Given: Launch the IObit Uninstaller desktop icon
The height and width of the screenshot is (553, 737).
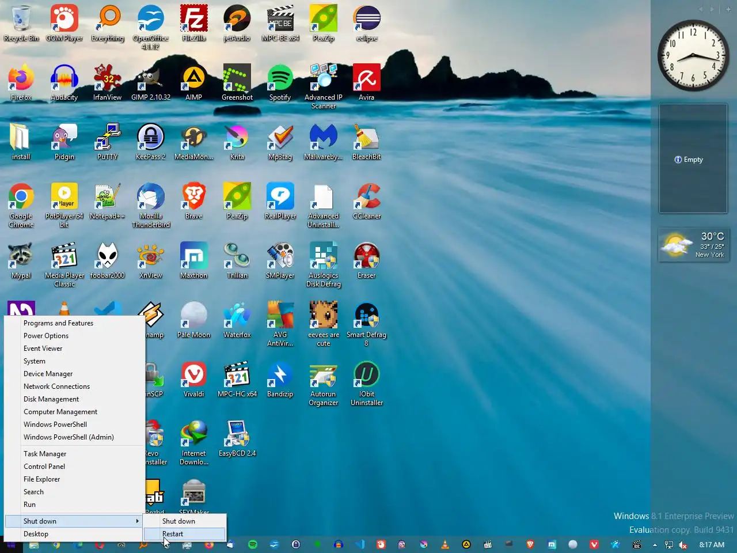Looking at the screenshot, I should tap(367, 383).
